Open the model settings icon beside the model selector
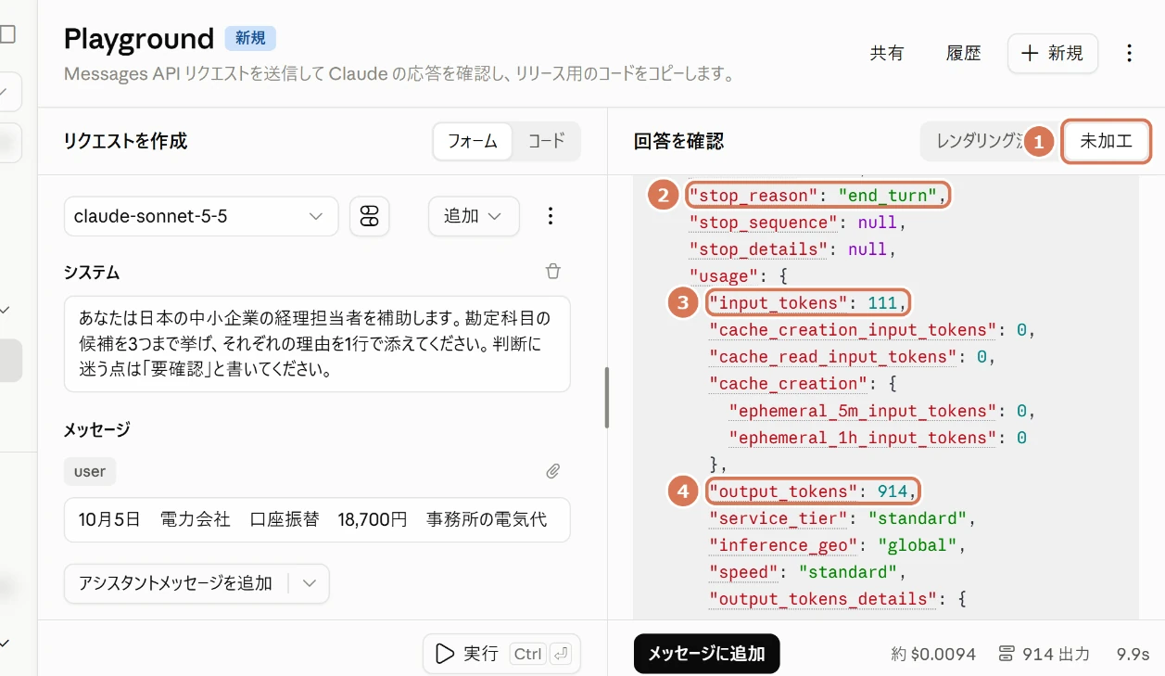 click(369, 216)
